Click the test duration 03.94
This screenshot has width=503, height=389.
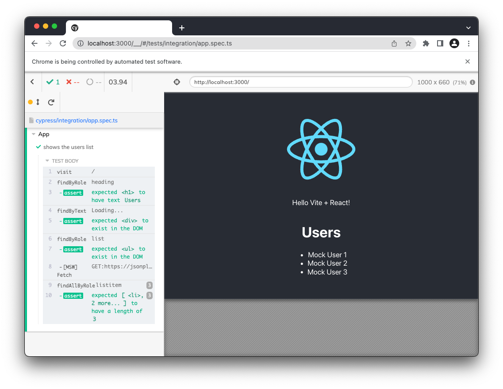coord(118,82)
